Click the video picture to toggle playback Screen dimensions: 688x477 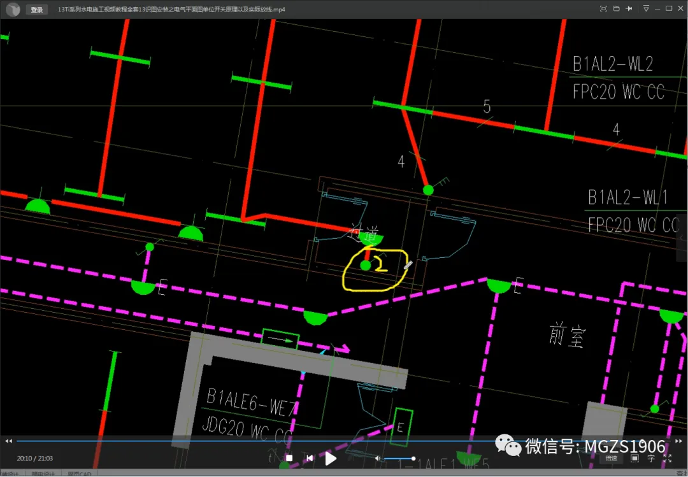click(344, 228)
